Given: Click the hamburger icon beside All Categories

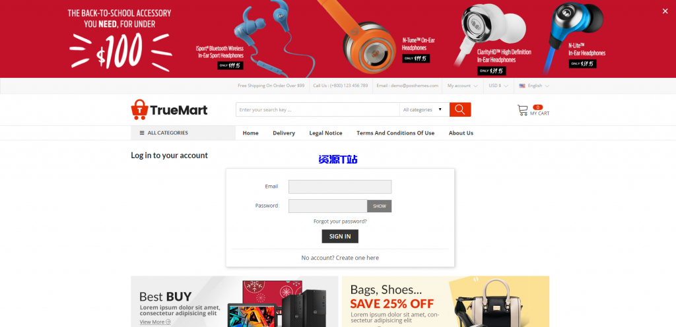Looking at the screenshot, I should 142,133.
